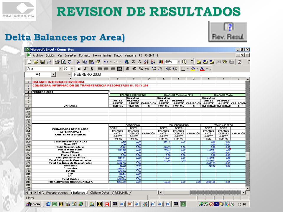The image size is (283, 212).
Task: Sort descending Z-A
Action: click(x=153, y=62)
